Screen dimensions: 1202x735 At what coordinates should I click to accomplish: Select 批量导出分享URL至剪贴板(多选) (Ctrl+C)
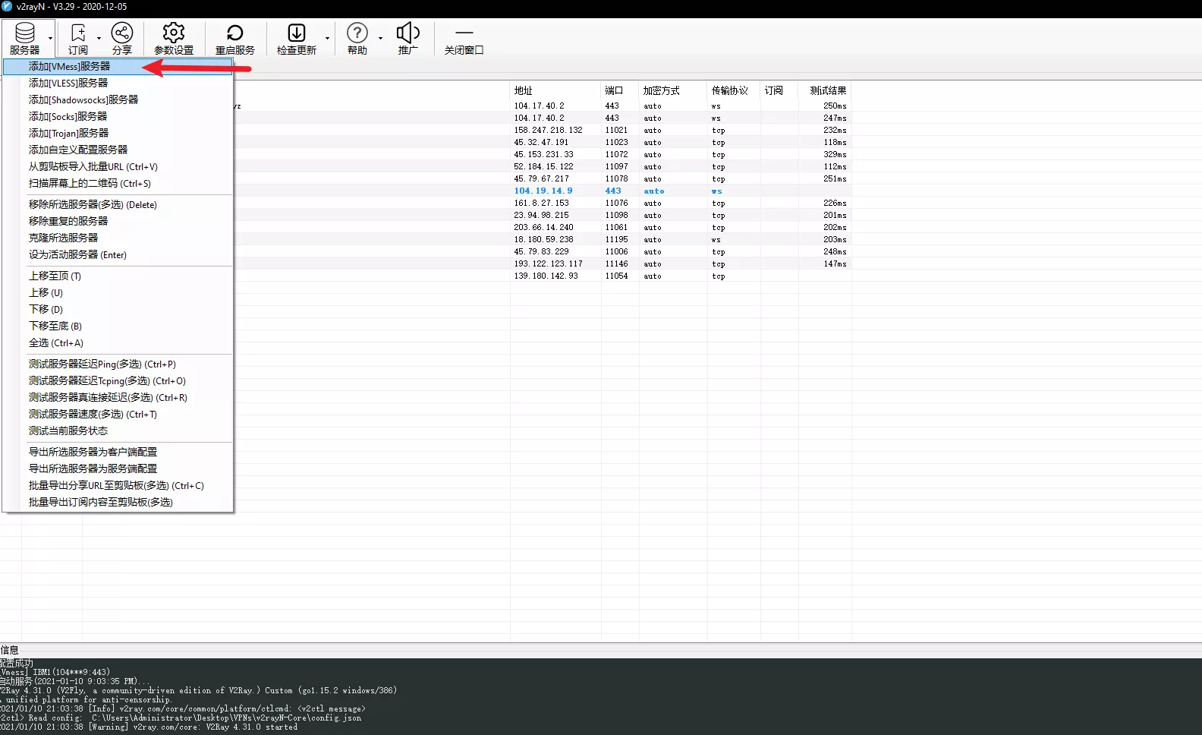click(118, 486)
